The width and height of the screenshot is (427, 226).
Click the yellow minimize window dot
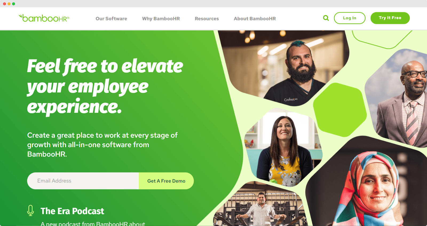pyautogui.click(x=9, y=4)
